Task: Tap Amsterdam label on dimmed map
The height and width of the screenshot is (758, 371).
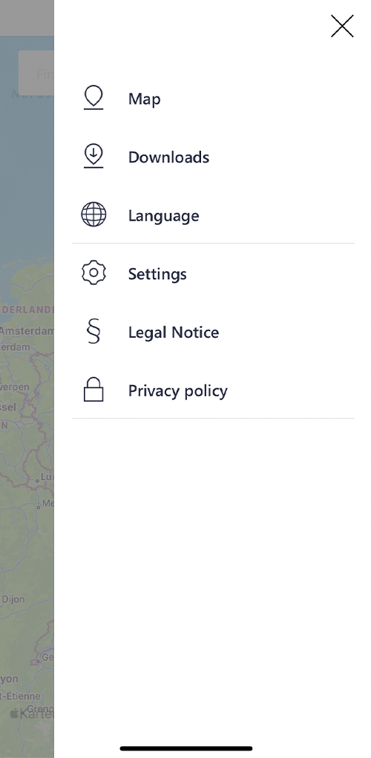Action: (27, 331)
